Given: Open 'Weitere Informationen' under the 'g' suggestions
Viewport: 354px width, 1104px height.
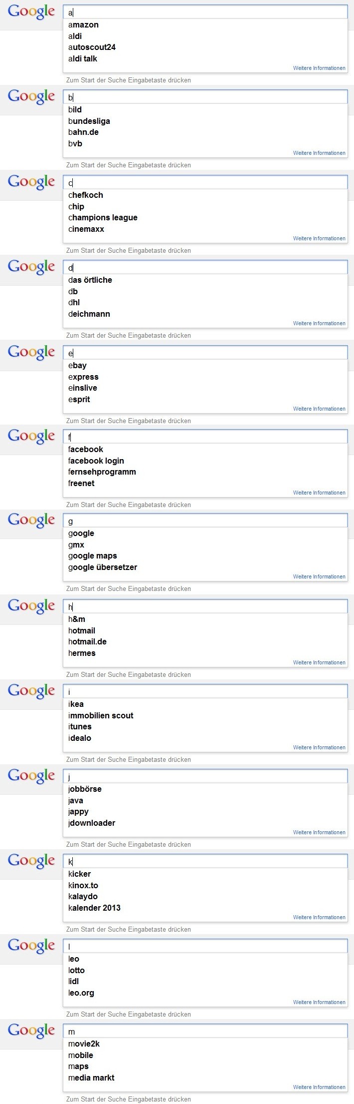Looking at the screenshot, I should (x=319, y=577).
